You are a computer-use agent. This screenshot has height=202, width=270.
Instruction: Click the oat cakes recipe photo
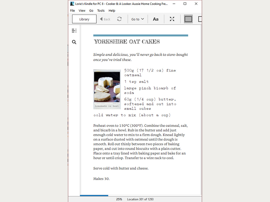(x=107, y=89)
